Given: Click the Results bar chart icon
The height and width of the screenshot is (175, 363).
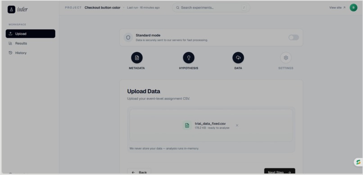Looking at the screenshot, I should 10,43.
